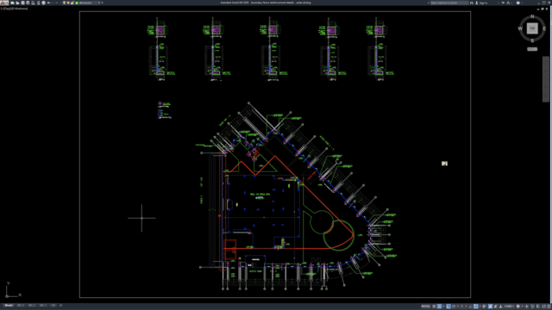Viewport: 552px width, 310px height.
Task: Click the Redo arrow icon
Action: [x=56, y=3]
